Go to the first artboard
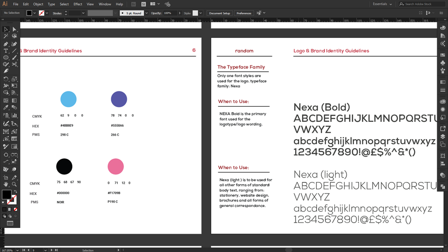This screenshot has height=252, width=448. (x=24, y=250)
